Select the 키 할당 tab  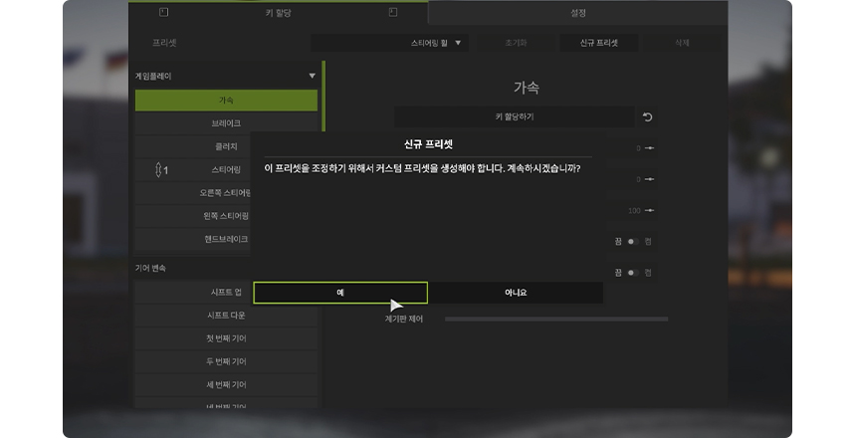(x=278, y=13)
